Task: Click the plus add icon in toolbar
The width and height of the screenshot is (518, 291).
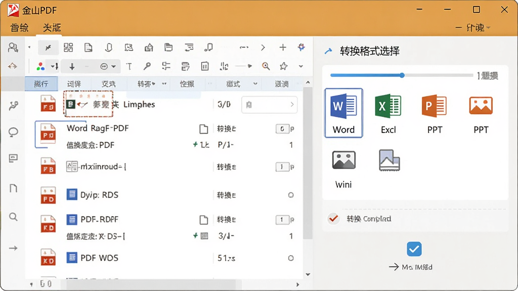Action: 283,47
